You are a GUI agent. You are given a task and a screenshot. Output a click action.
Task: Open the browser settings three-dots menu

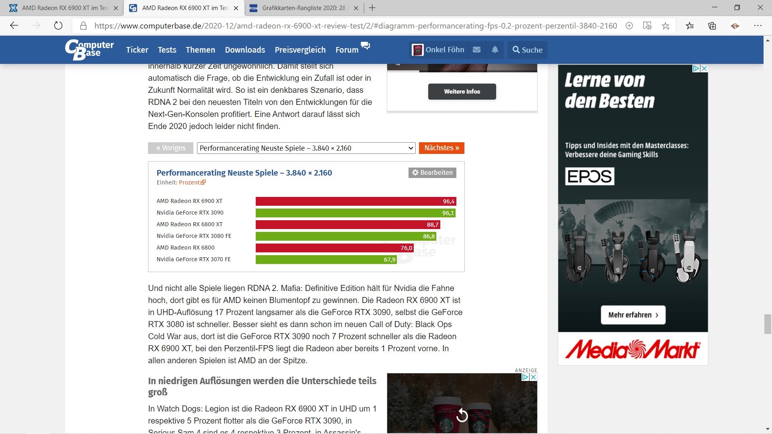pos(758,26)
